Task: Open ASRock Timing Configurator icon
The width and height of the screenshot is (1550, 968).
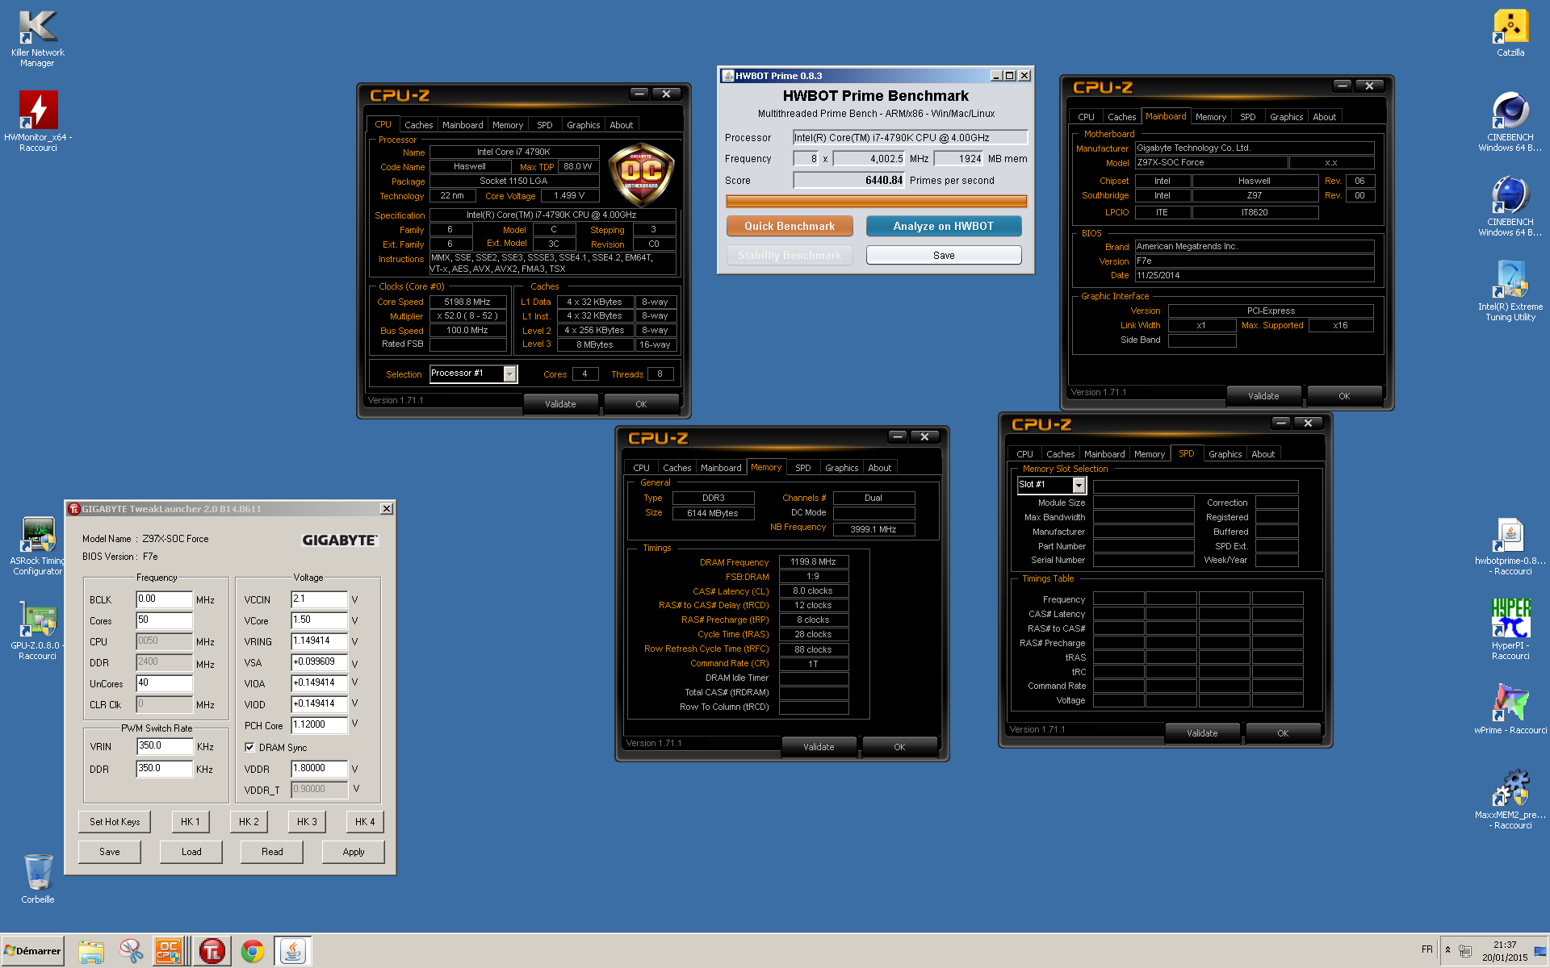Action: [x=38, y=546]
